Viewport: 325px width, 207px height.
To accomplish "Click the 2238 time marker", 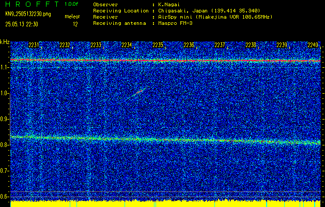I will click(x=251, y=45).
